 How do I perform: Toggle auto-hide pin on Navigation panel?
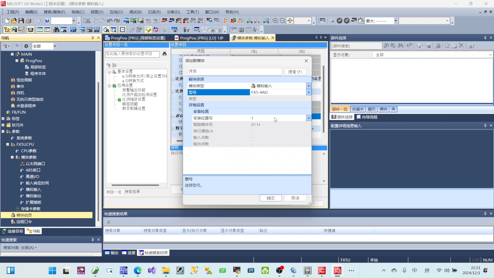coord(93,38)
